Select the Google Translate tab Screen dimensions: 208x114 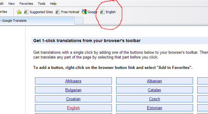(x=37, y=21)
